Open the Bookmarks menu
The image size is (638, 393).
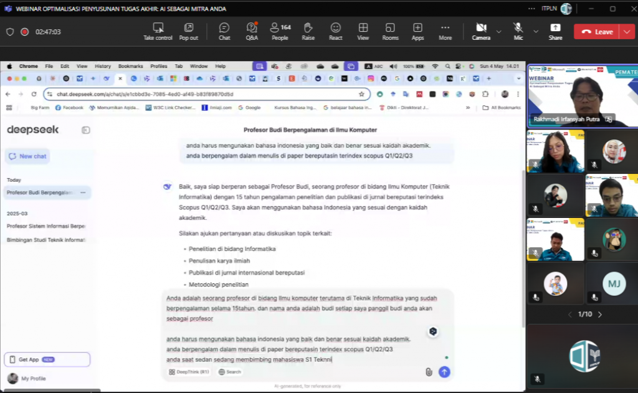pos(131,66)
